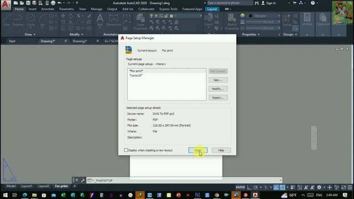Screen dimensions: 354x199
Task: Select the Move tool in Modify panel
Action: click(63, 16)
